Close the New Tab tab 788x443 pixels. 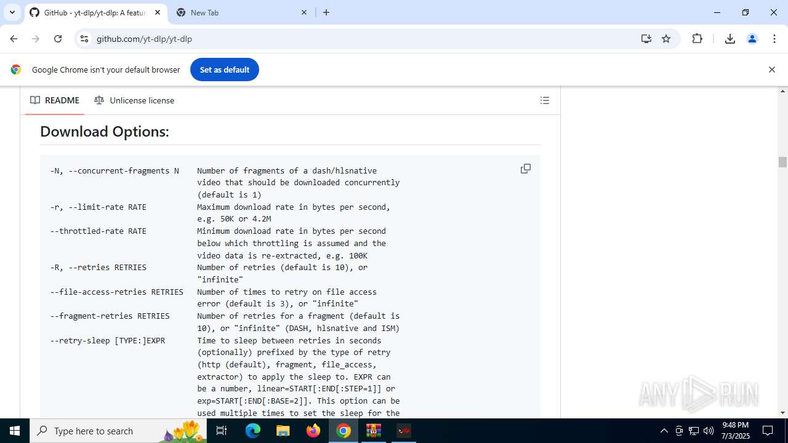[x=304, y=12]
